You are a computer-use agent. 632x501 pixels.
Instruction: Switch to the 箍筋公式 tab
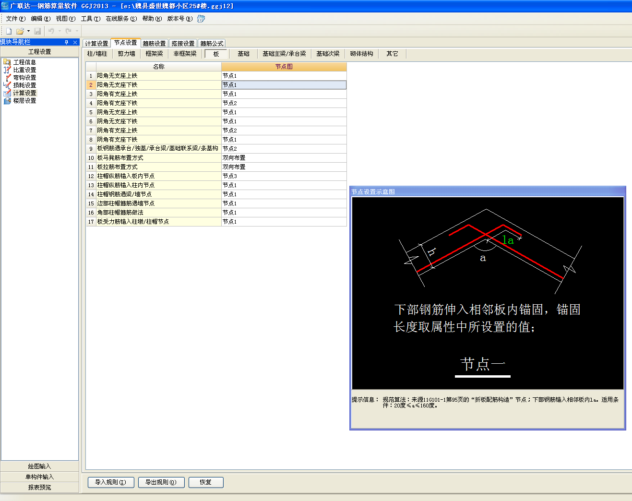pos(212,43)
